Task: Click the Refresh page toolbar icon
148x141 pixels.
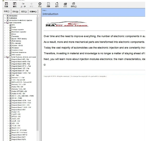Action: [48, 5]
